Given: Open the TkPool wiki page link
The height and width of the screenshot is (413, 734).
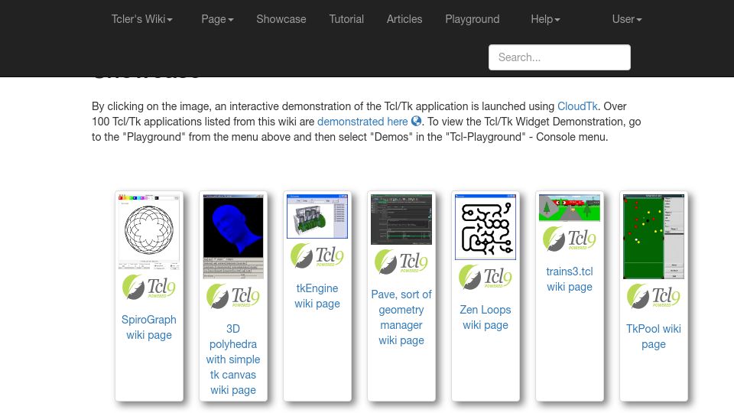Looking at the screenshot, I should 654,337.
